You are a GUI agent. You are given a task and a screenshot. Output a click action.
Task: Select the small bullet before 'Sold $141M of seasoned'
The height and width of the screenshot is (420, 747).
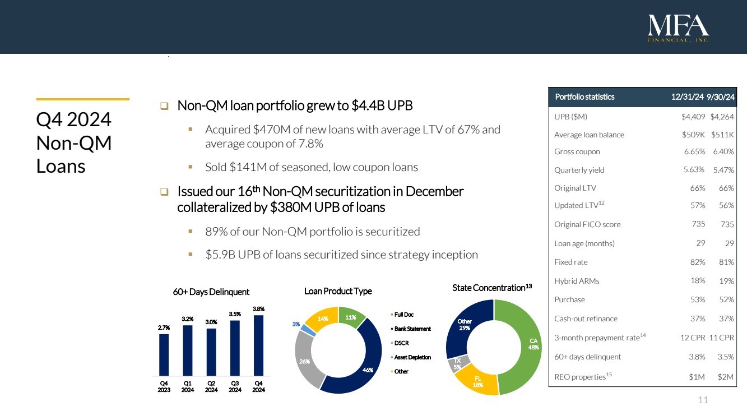click(x=192, y=168)
